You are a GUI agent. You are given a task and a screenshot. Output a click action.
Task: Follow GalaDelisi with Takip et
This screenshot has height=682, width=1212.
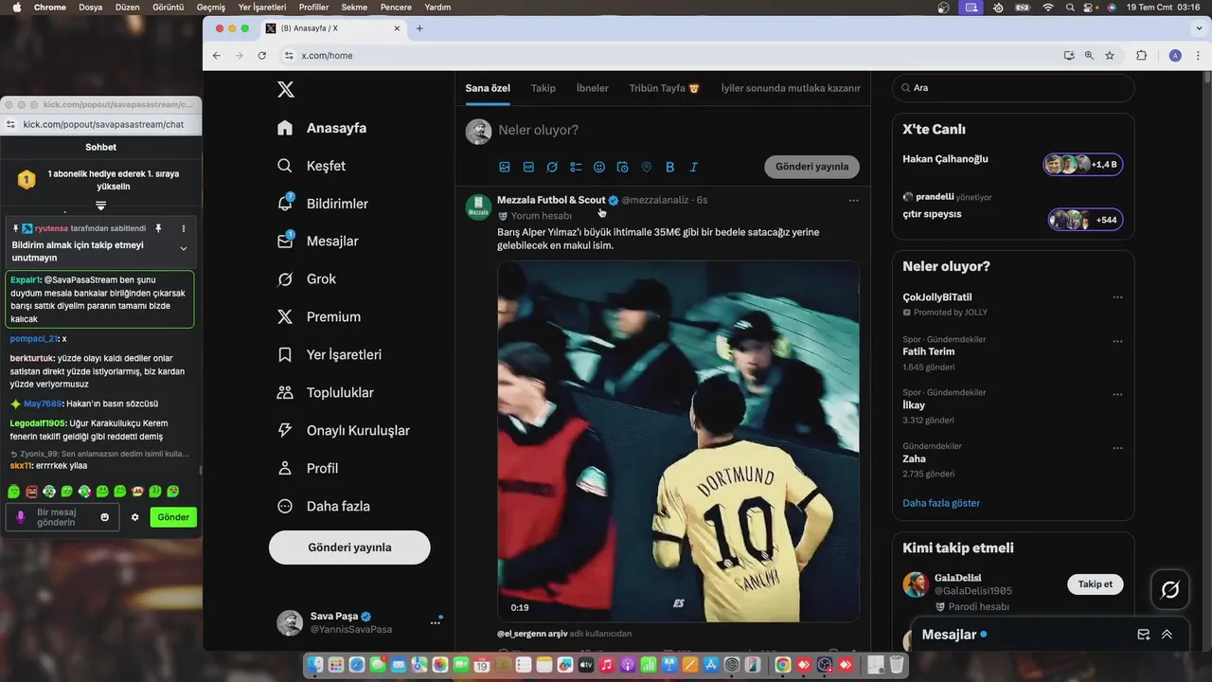(1096, 584)
